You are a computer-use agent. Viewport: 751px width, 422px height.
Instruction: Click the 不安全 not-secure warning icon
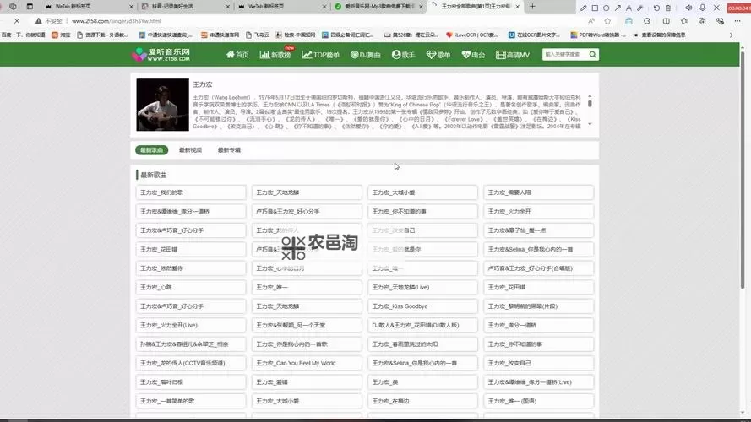38,21
